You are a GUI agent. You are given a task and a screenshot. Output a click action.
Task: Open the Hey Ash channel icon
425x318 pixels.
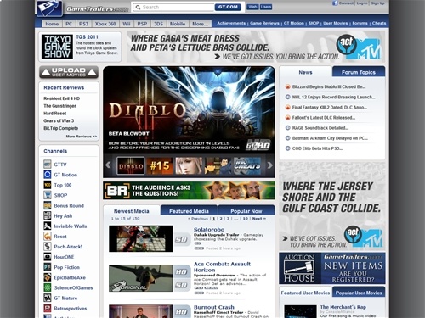click(48, 215)
